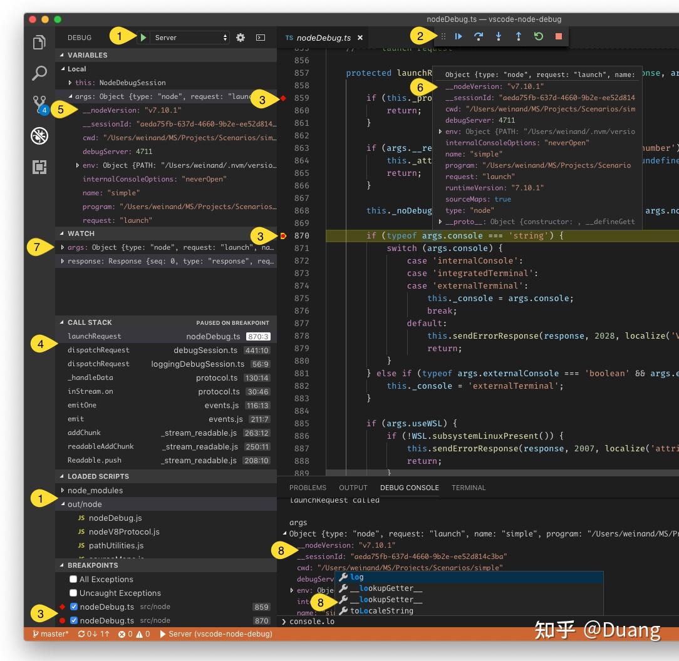This screenshot has width=679, height=661.
Task: Click errors and warnings count in status bar
Action: coord(134,633)
